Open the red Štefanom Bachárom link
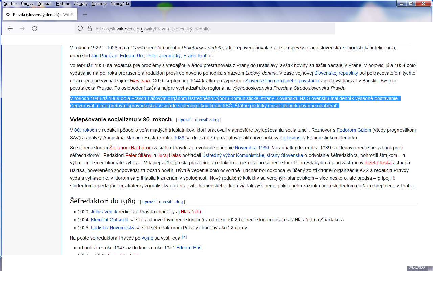 pos(131,148)
